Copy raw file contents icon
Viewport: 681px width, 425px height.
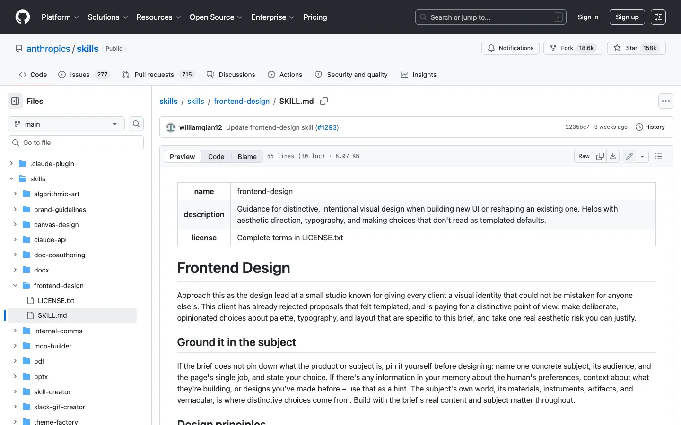pyautogui.click(x=600, y=156)
